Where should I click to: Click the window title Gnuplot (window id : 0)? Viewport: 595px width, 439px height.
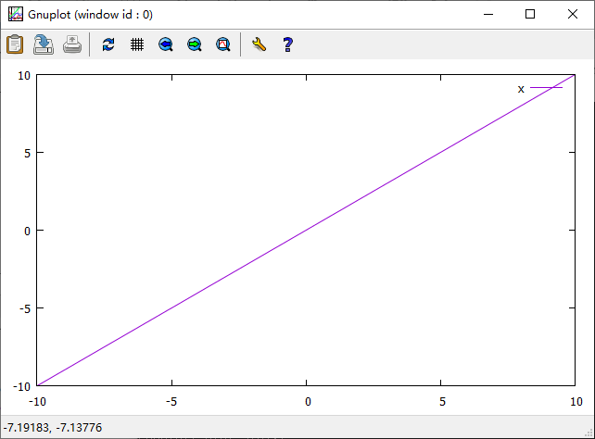pos(90,15)
